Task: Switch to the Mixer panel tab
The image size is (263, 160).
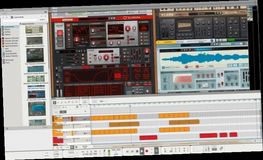Action: point(55,8)
